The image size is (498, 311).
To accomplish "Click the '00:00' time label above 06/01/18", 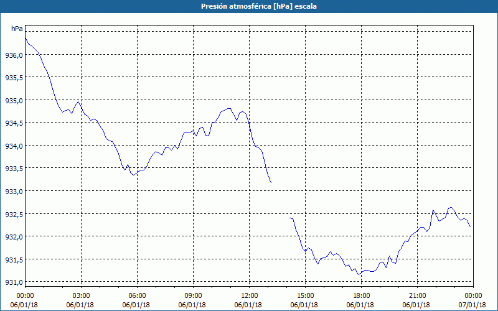I will coord(25,296).
